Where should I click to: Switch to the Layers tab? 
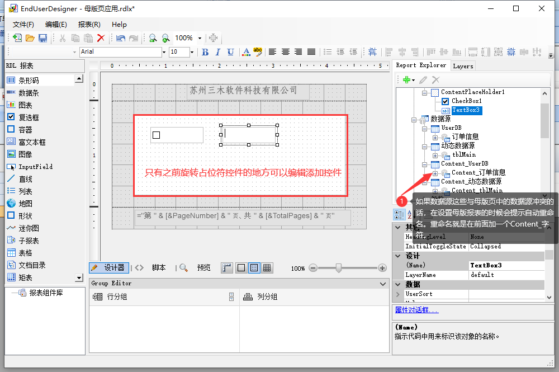463,66
